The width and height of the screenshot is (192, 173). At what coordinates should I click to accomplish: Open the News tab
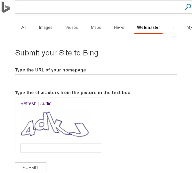tap(119, 28)
